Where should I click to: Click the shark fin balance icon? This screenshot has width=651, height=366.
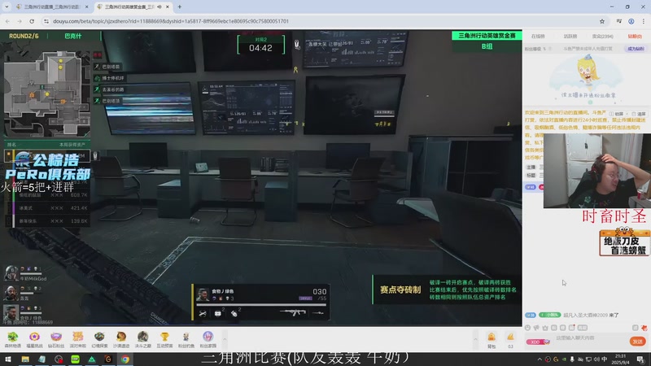[510, 338]
